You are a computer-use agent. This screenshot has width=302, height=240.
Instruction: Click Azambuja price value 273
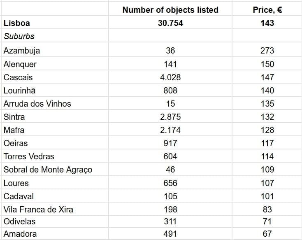[x=267, y=51]
